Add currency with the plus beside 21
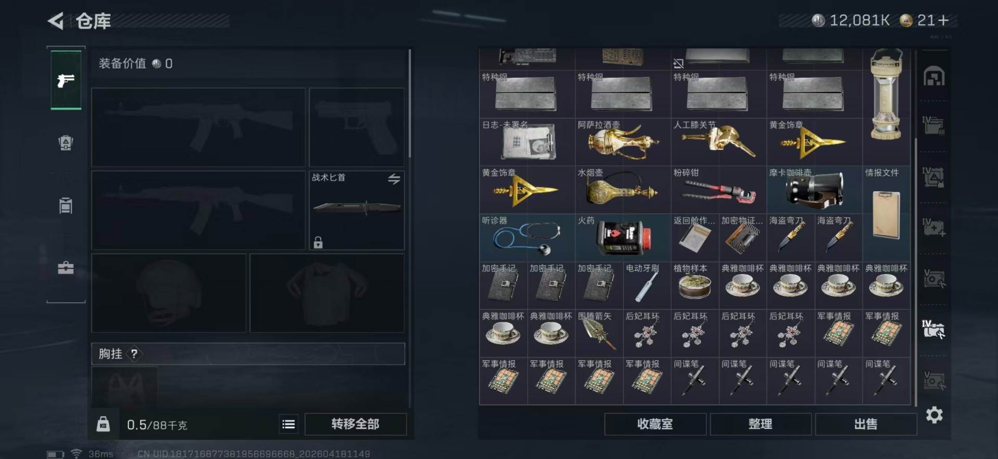Screen dimensions: 998x459 tap(943, 20)
